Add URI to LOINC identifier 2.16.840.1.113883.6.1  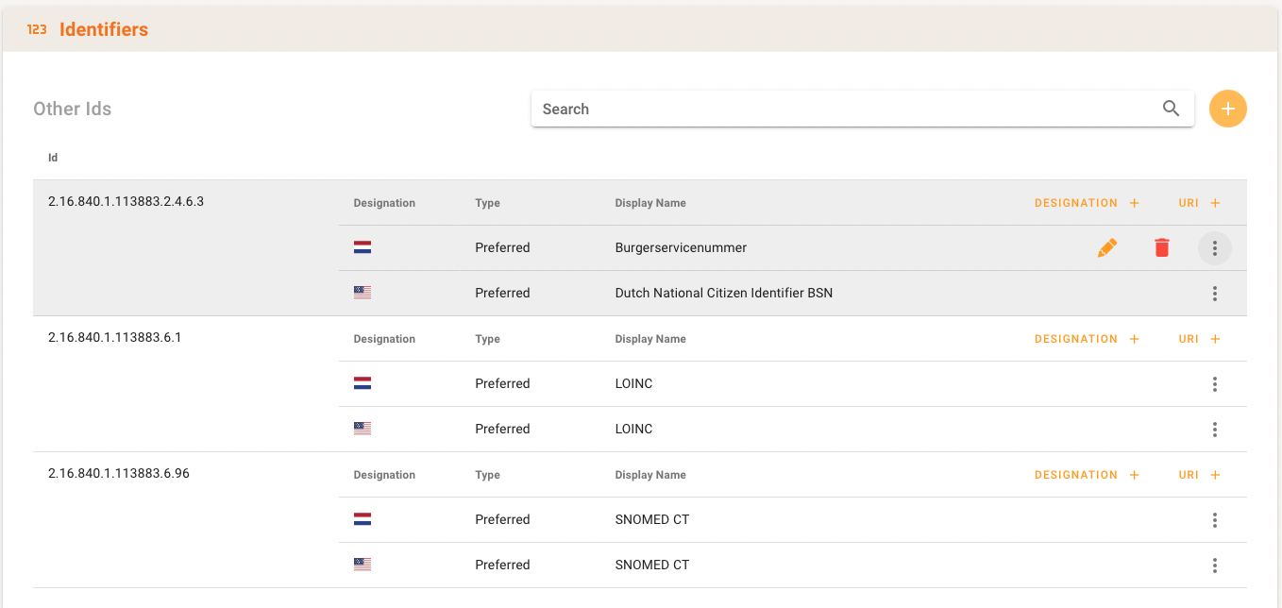pyautogui.click(x=1199, y=339)
